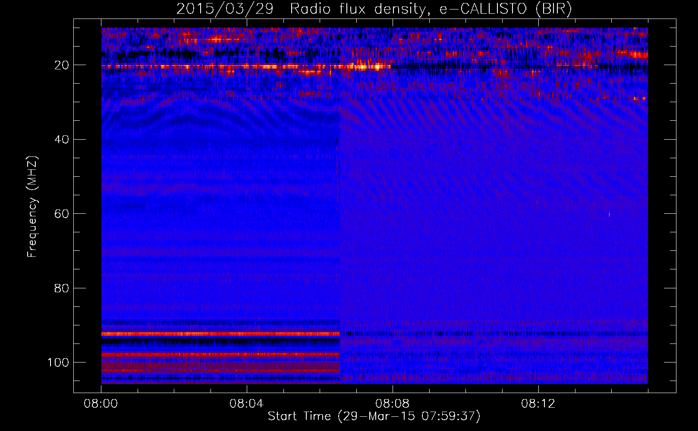Viewport: 698px width, 431px height.
Task: Click the "08:12" time tick label
Action: [x=538, y=404]
